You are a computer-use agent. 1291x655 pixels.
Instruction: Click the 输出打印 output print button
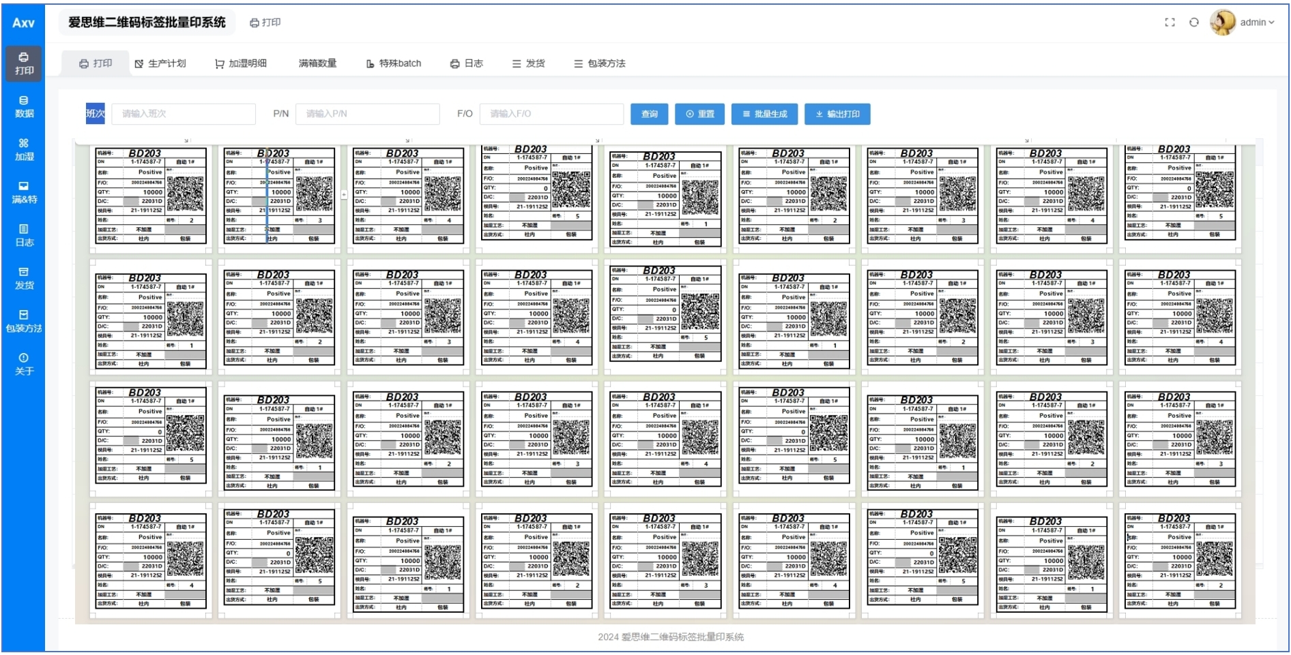pos(837,114)
